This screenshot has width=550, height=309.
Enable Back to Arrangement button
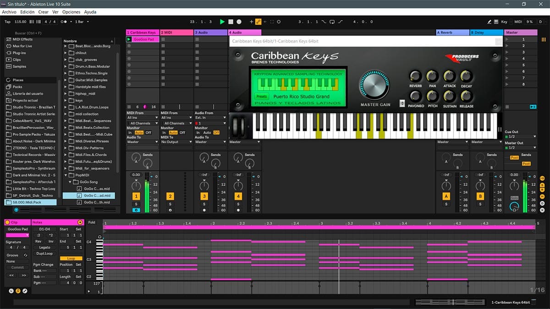click(x=533, y=107)
